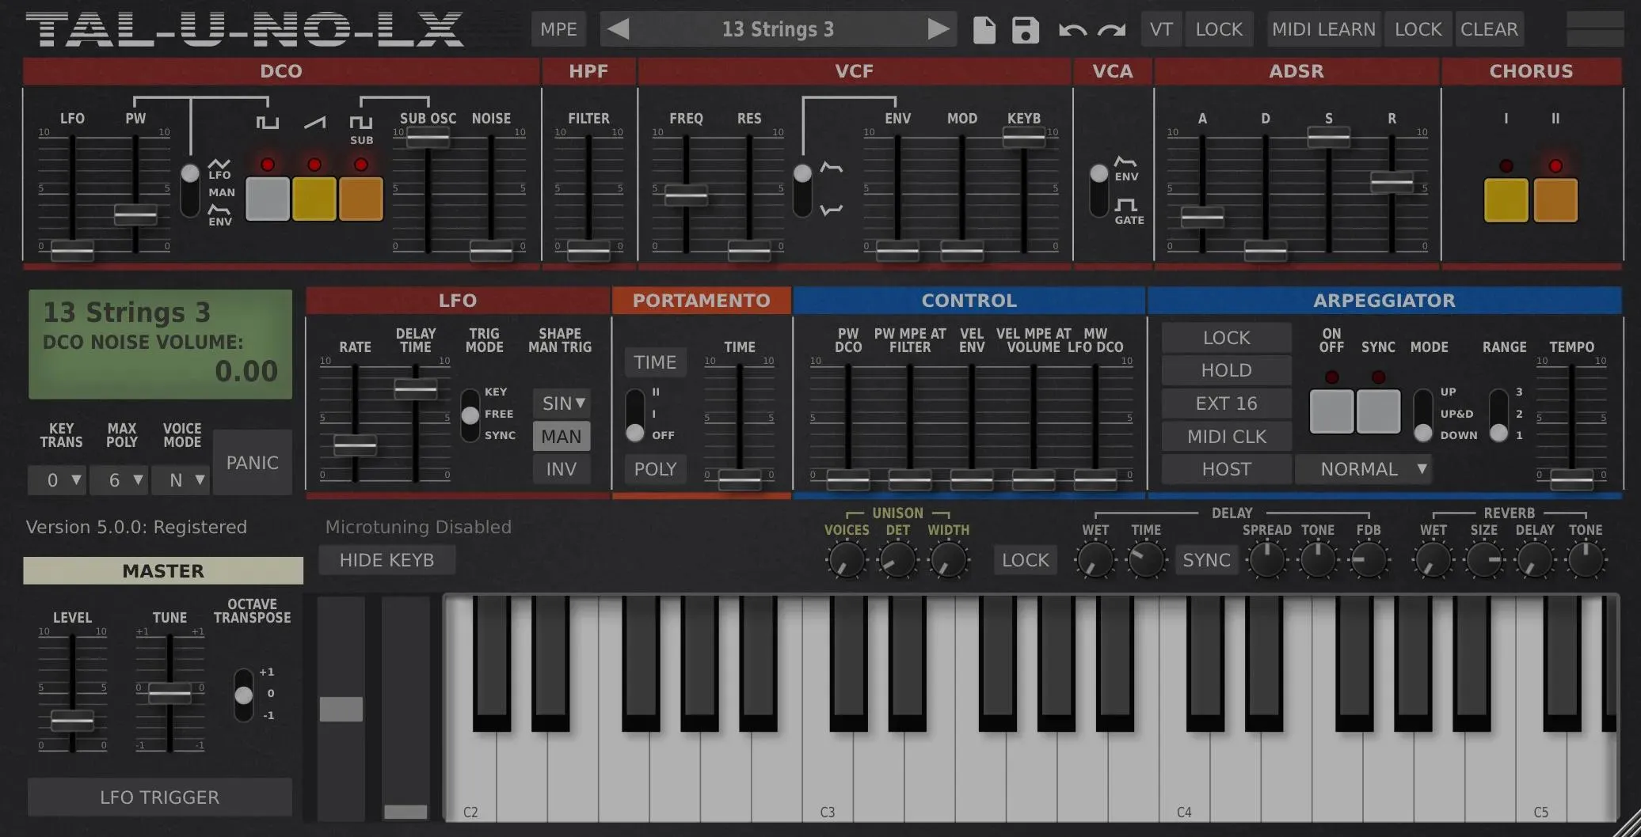Click the LOCK button beside VT
The height and width of the screenshot is (837, 1641).
click(1219, 29)
